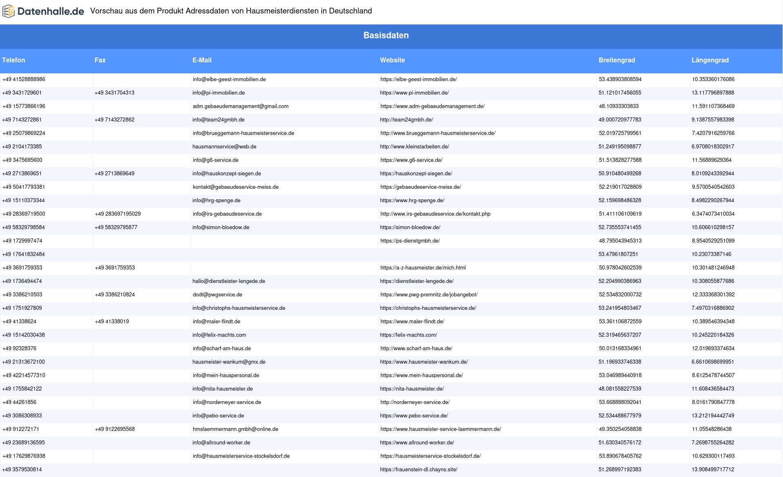Click email info@nita-hausmeister.de
The height and width of the screenshot is (477, 783).
click(223, 389)
